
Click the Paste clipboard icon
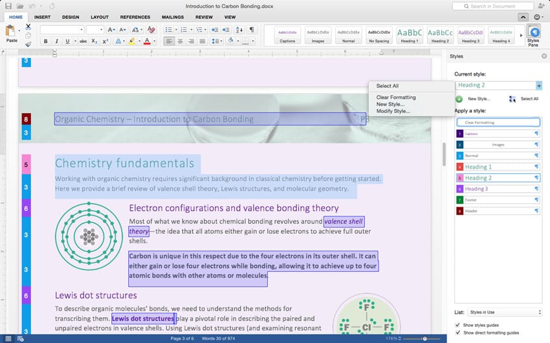12,32
